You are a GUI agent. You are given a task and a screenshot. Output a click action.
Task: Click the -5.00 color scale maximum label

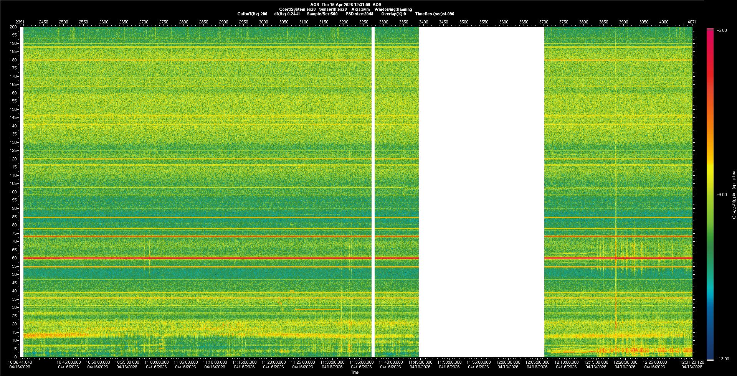coord(722,31)
